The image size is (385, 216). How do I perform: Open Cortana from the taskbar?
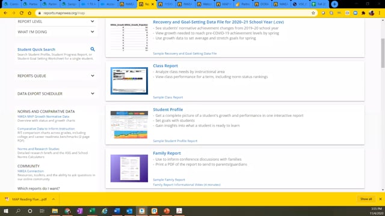coord(30,211)
